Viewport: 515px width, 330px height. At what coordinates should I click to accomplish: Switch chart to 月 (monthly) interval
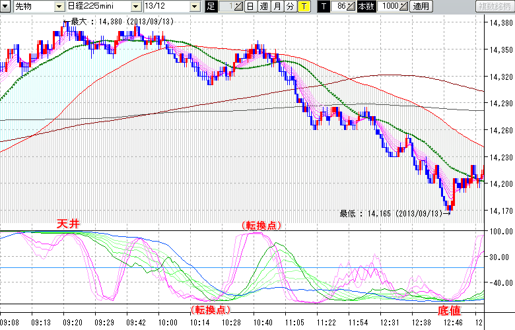[277, 7]
